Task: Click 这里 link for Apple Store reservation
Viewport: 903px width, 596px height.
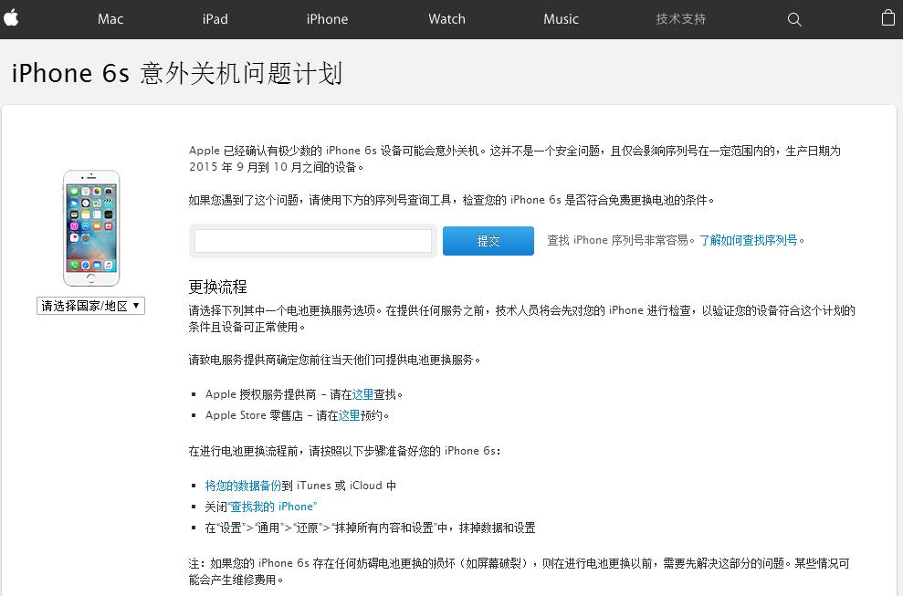Action: (x=349, y=415)
